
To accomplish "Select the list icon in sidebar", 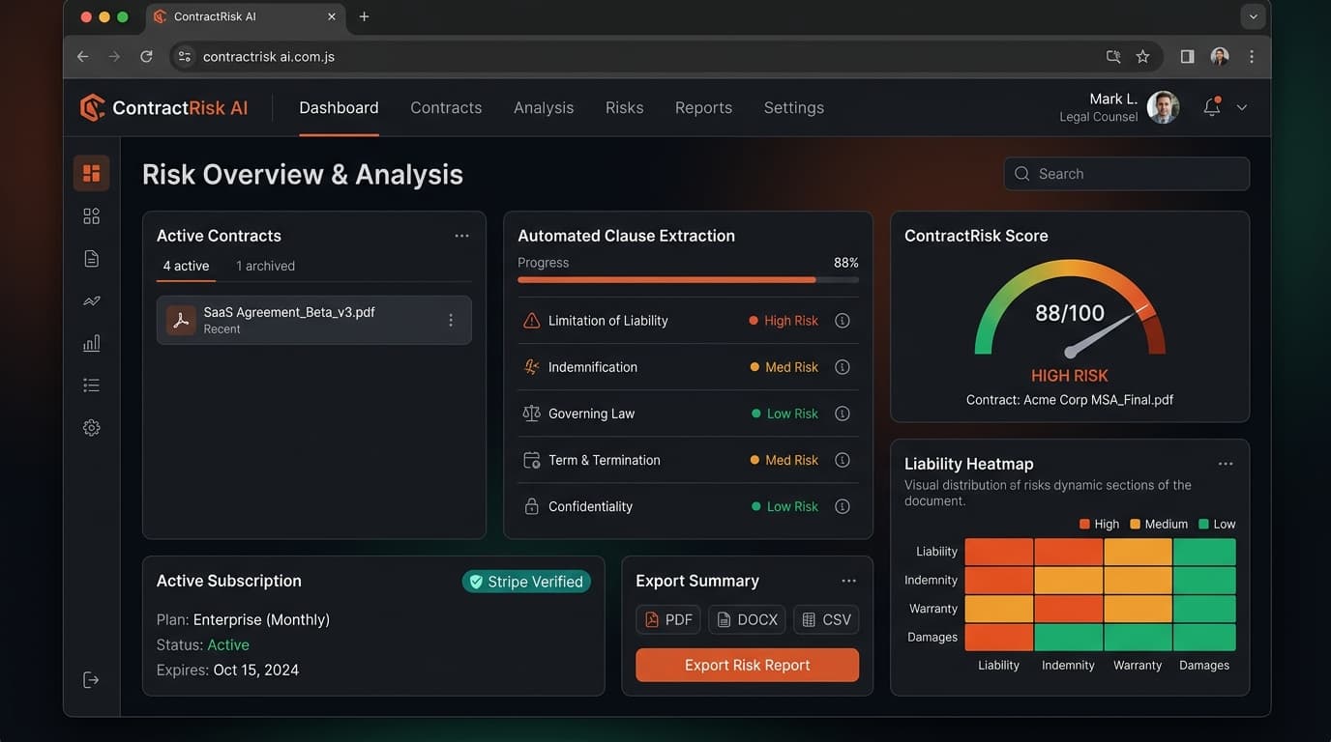I will [91, 385].
